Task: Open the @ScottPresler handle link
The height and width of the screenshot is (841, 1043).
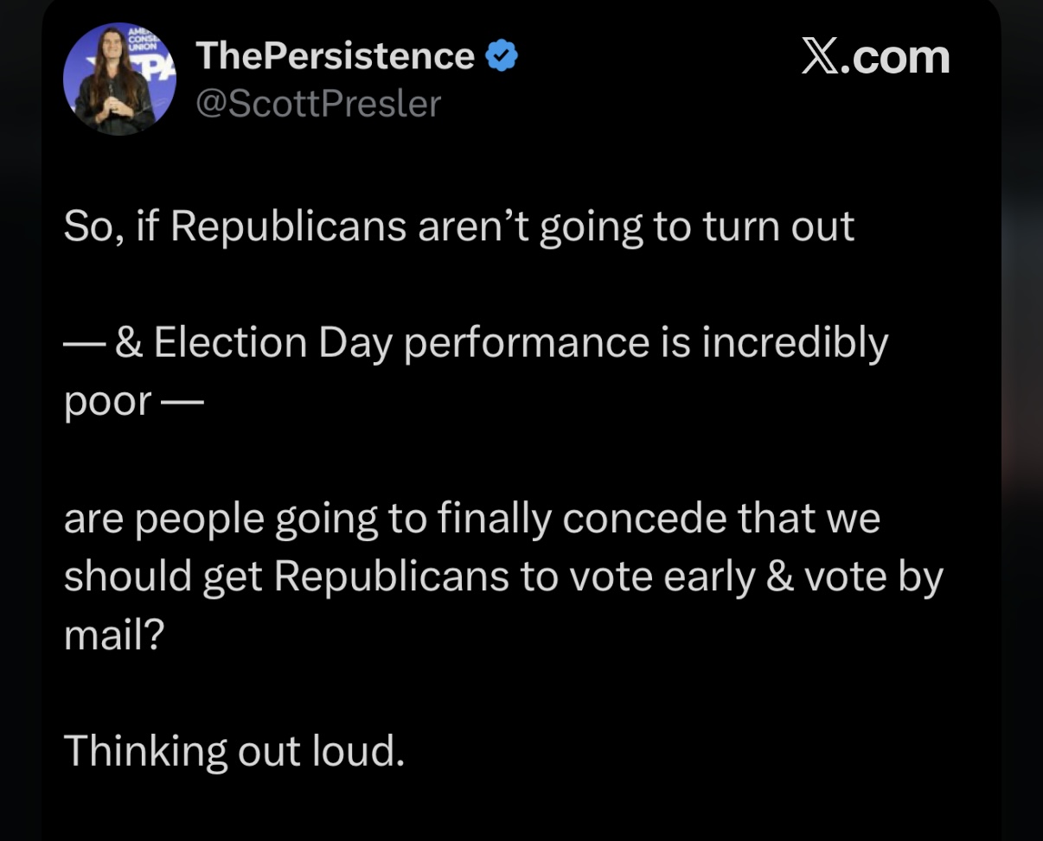Action: pos(318,104)
